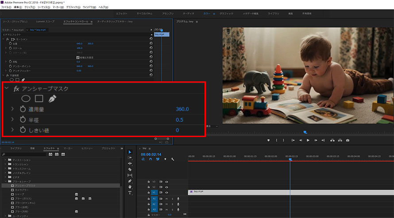Expand the 半径 parameter

pos(13,120)
